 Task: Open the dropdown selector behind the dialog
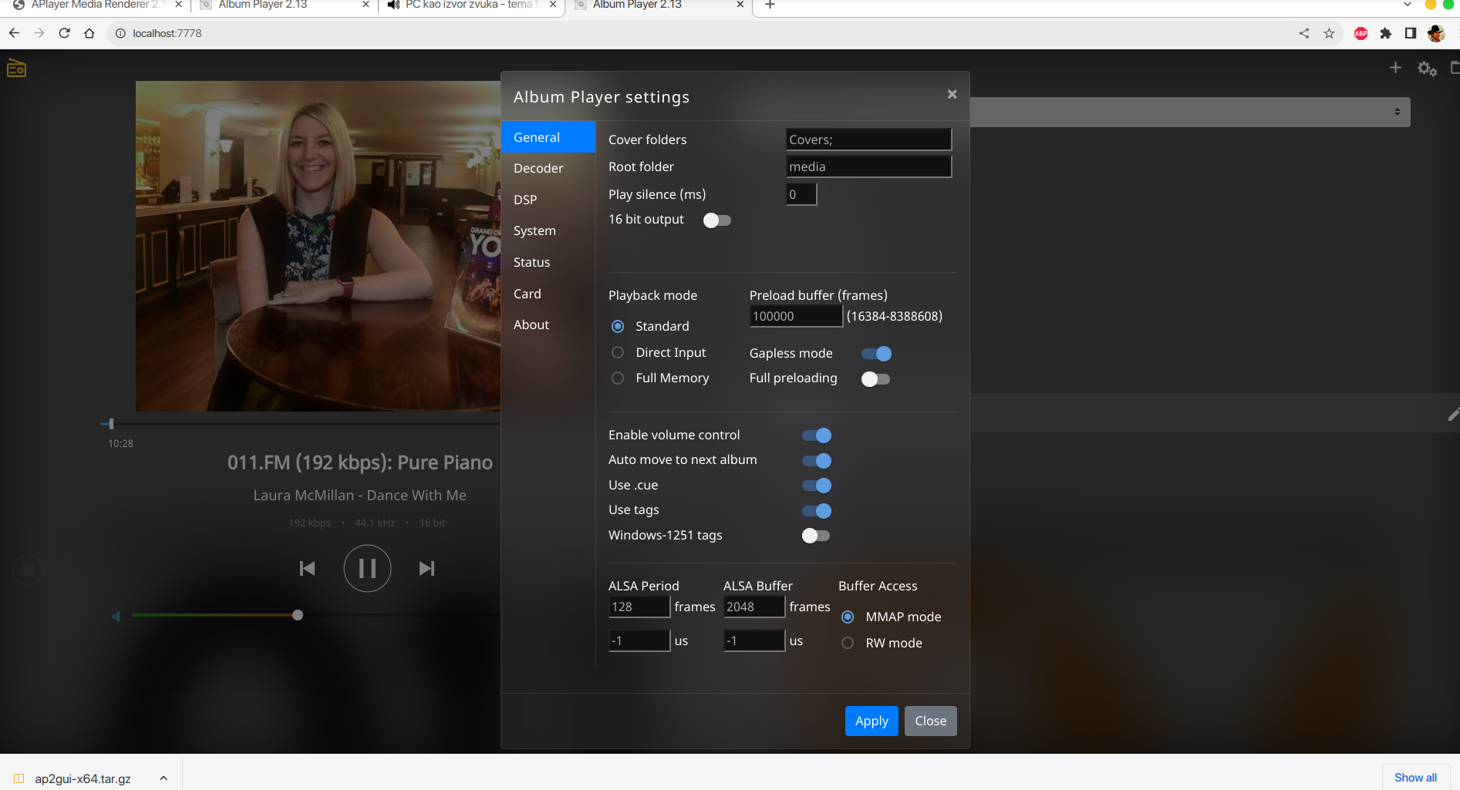tap(1190, 112)
